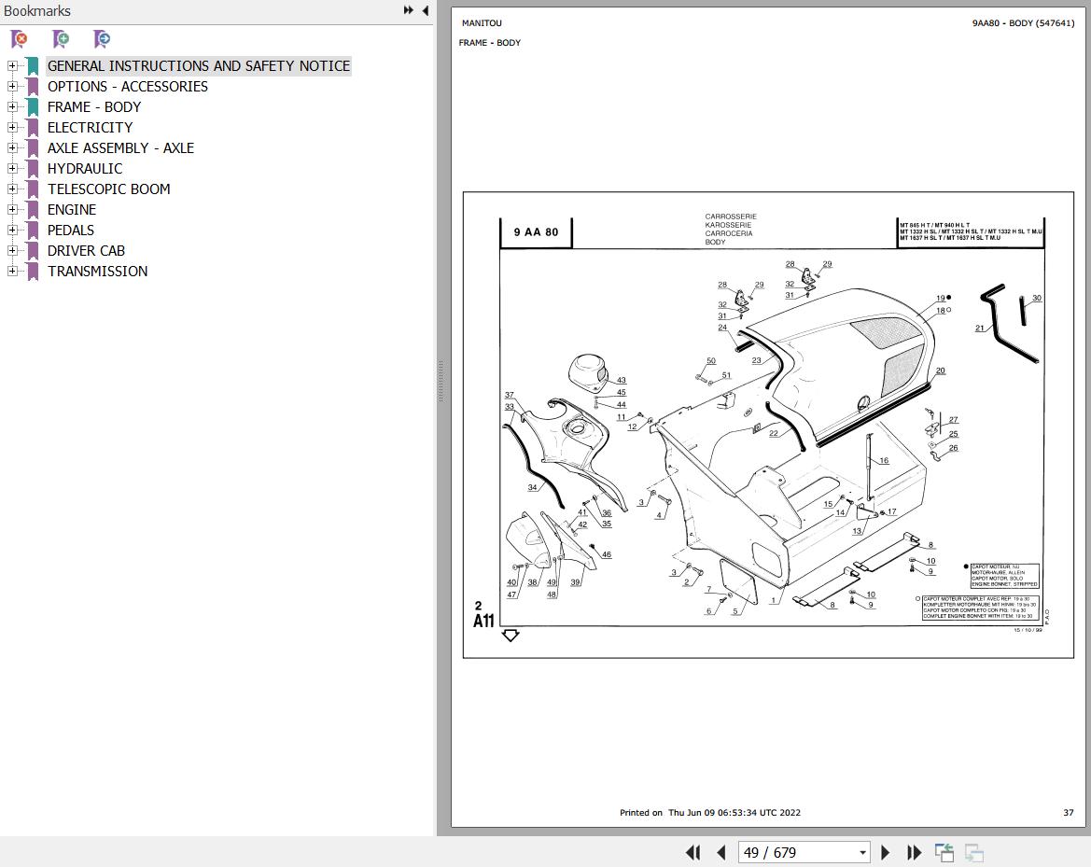Select the HYDRAULIC bookmark
This screenshot has width=1091, height=867.
pos(84,168)
